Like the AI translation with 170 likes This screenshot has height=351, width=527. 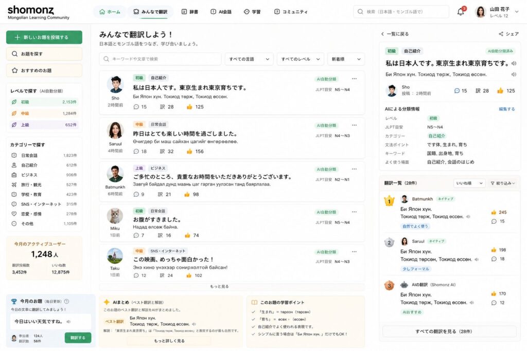[x=498, y=293]
